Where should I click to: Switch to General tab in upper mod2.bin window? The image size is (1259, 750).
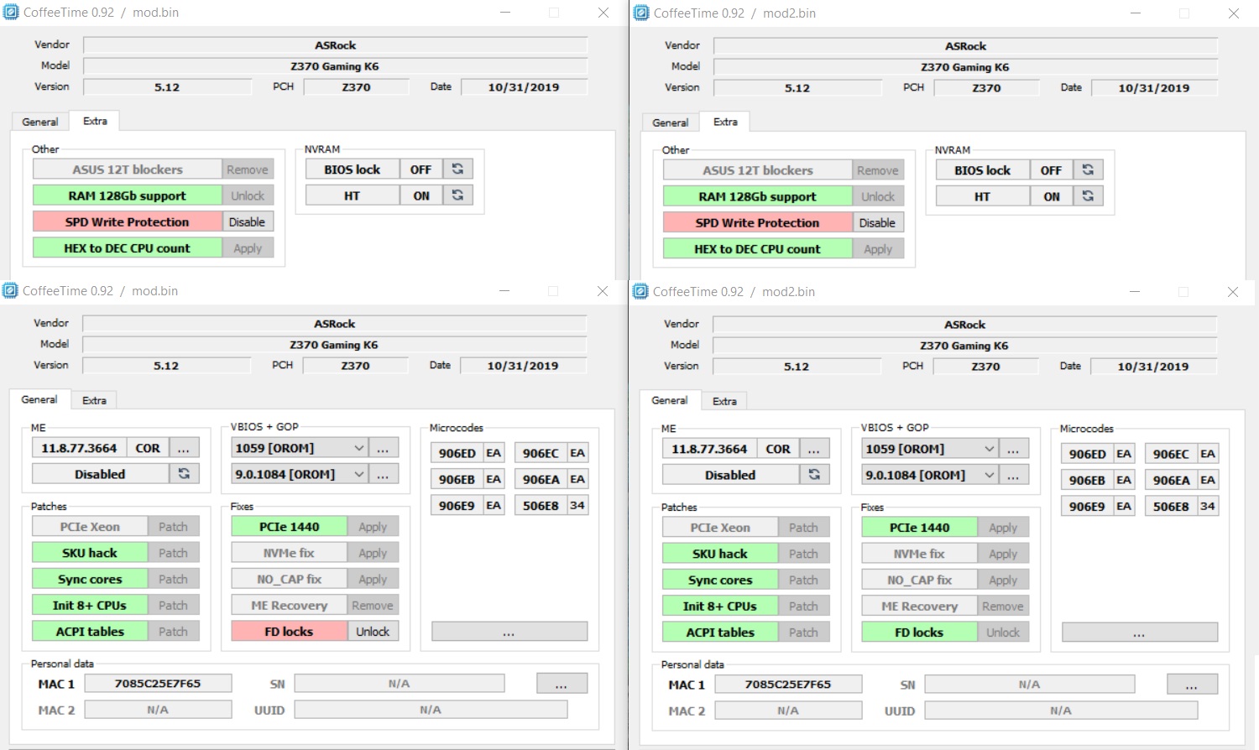[671, 122]
